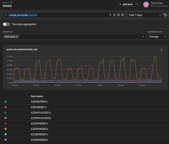Remove the host.name group-by tag
The height and width of the screenshot is (144, 169).
[17, 37]
